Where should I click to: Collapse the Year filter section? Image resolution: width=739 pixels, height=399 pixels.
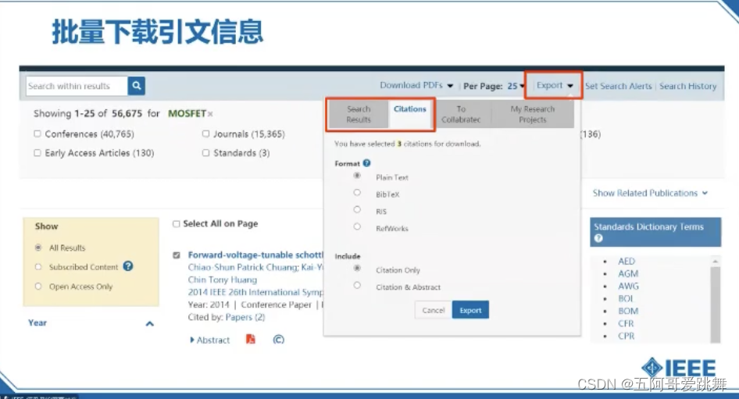pos(149,323)
